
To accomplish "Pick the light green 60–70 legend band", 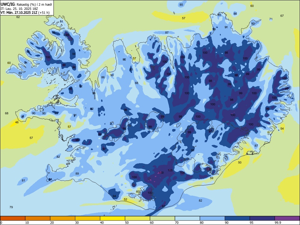I will tap(162, 218).
